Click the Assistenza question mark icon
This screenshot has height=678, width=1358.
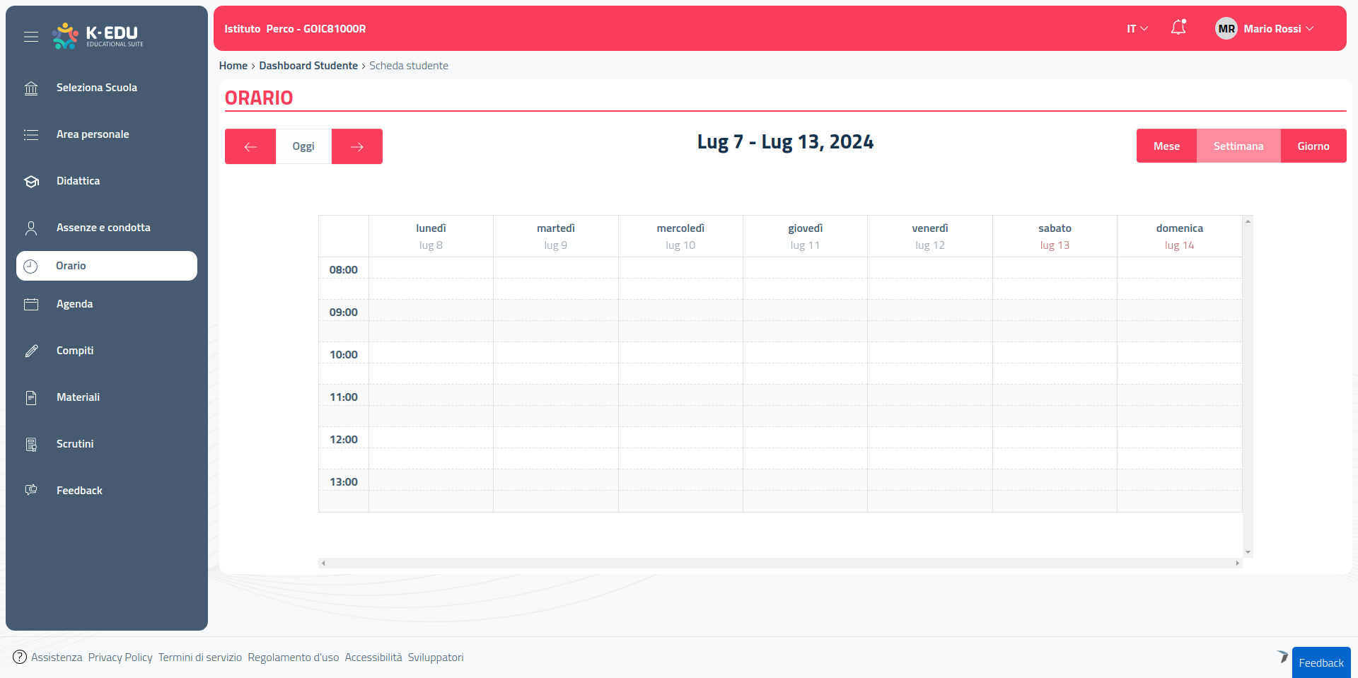coord(20,657)
